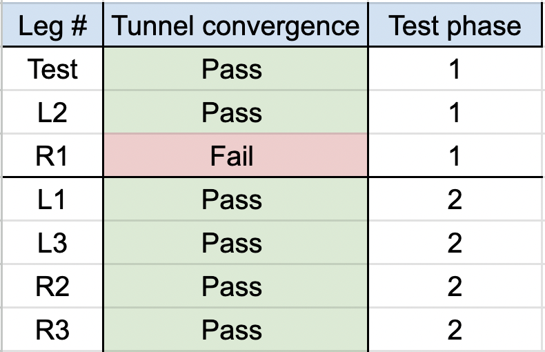545x352 pixels.
Task: Select the L1 leg cell
Action: click(x=52, y=200)
